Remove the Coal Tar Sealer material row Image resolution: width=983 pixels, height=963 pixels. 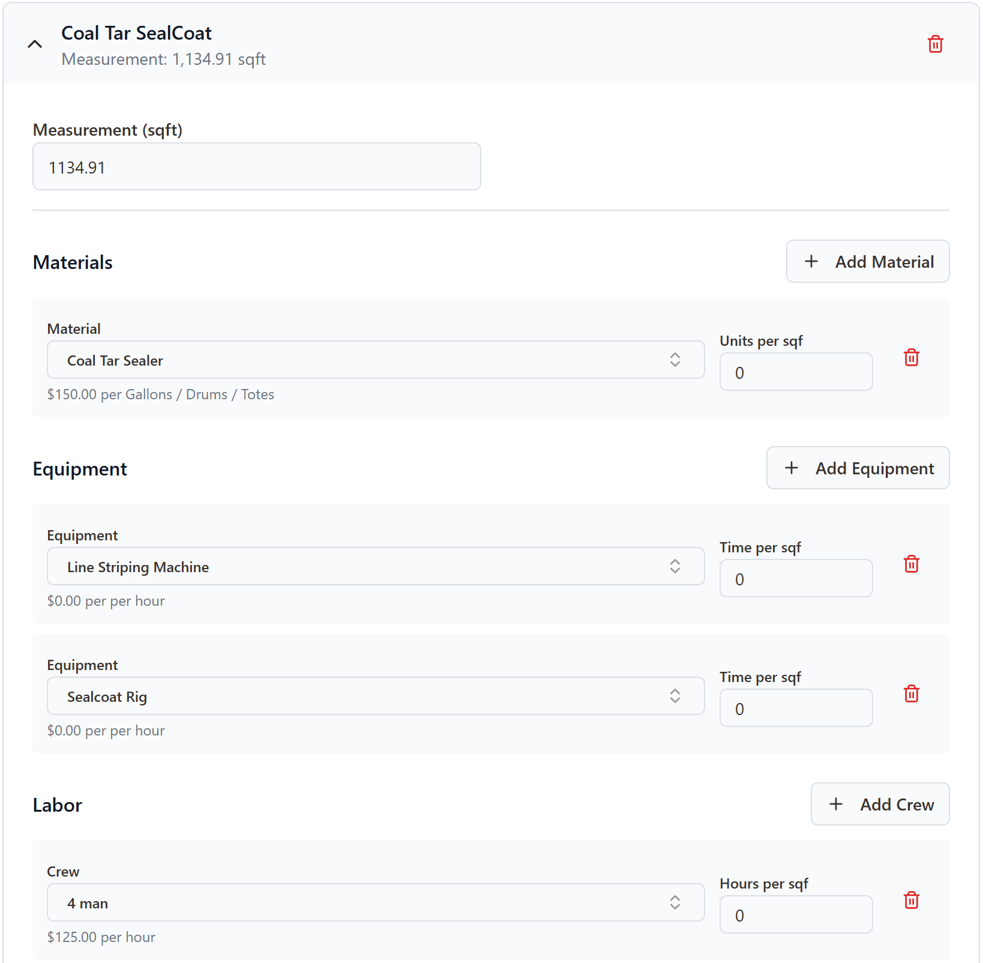pyautogui.click(x=911, y=357)
